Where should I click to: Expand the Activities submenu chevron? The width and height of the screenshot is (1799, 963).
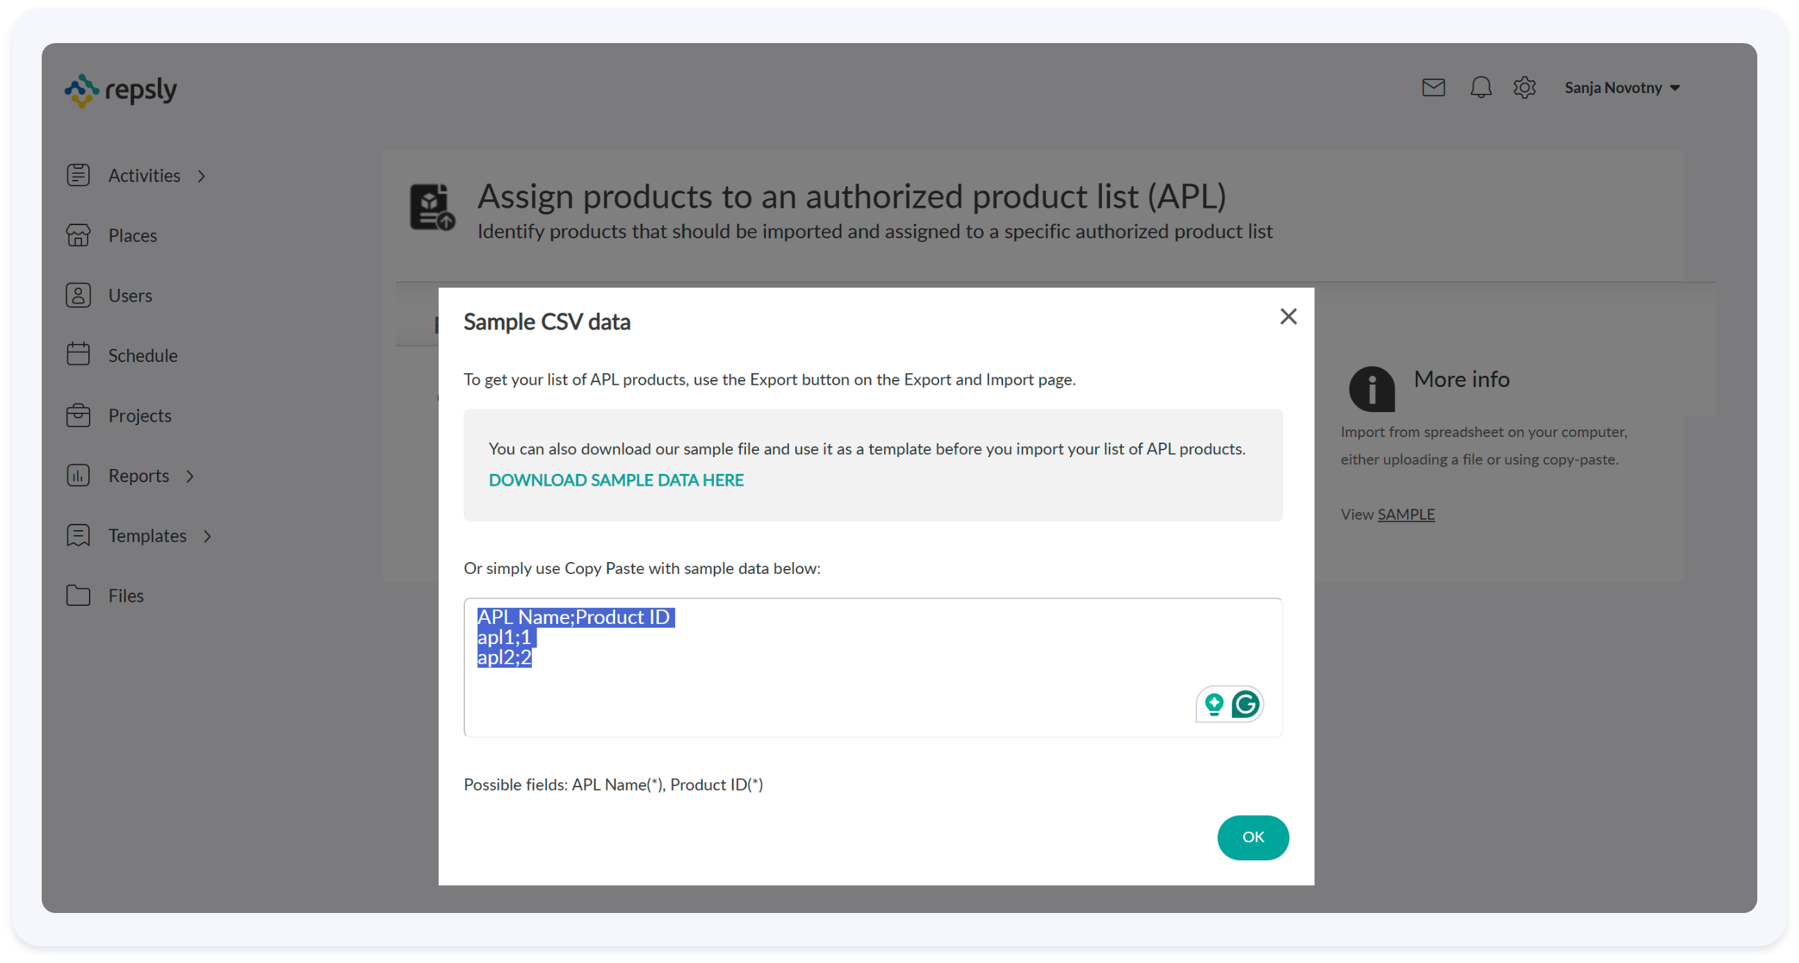point(202,176)
